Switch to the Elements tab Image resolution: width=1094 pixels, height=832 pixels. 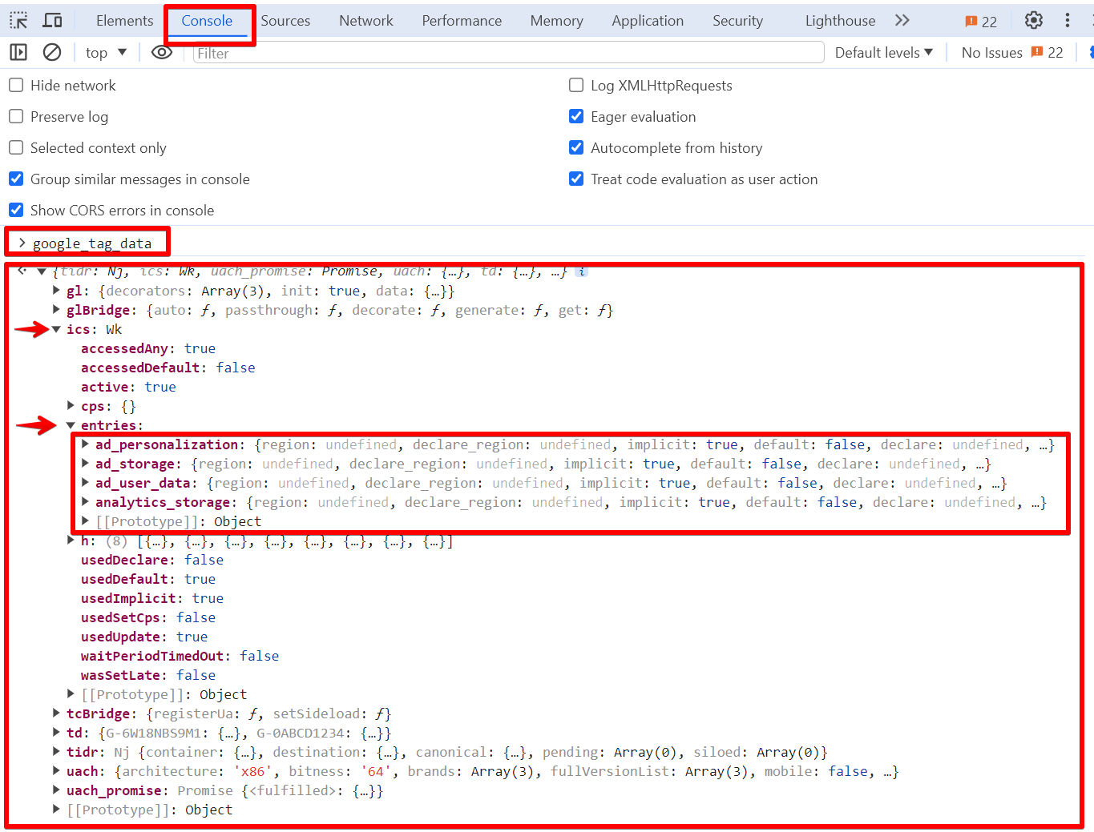tap(124, 20)
